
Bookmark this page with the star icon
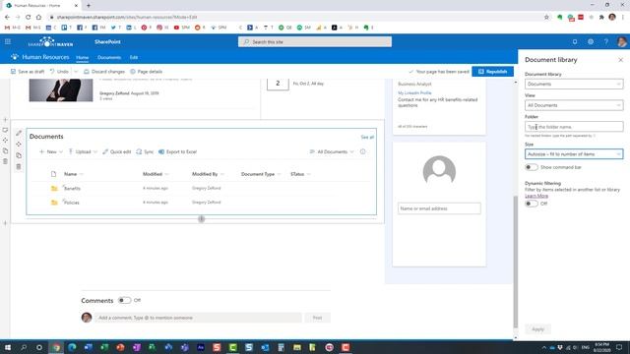[546, 18]
